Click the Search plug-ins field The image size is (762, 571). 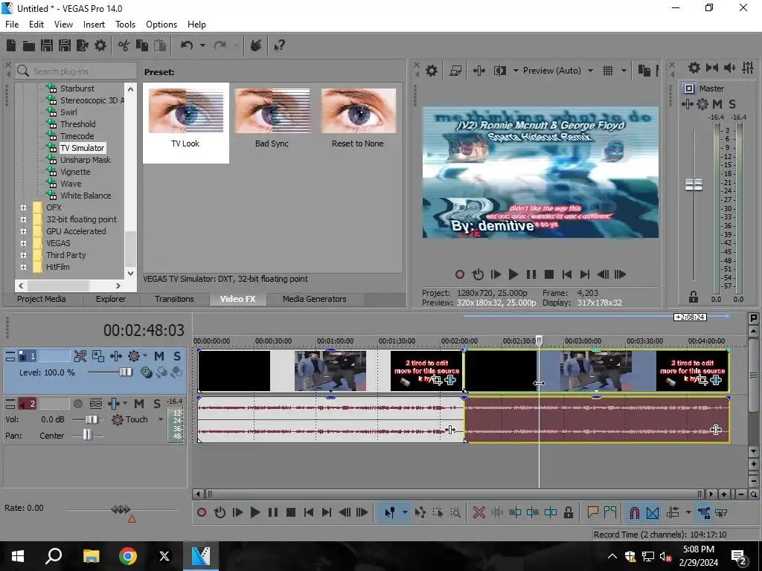click(76, 71)
